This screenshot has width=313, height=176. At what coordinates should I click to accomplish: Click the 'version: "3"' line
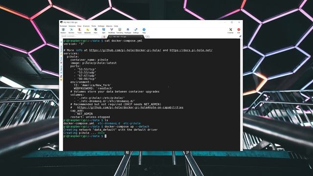point(74,44)
